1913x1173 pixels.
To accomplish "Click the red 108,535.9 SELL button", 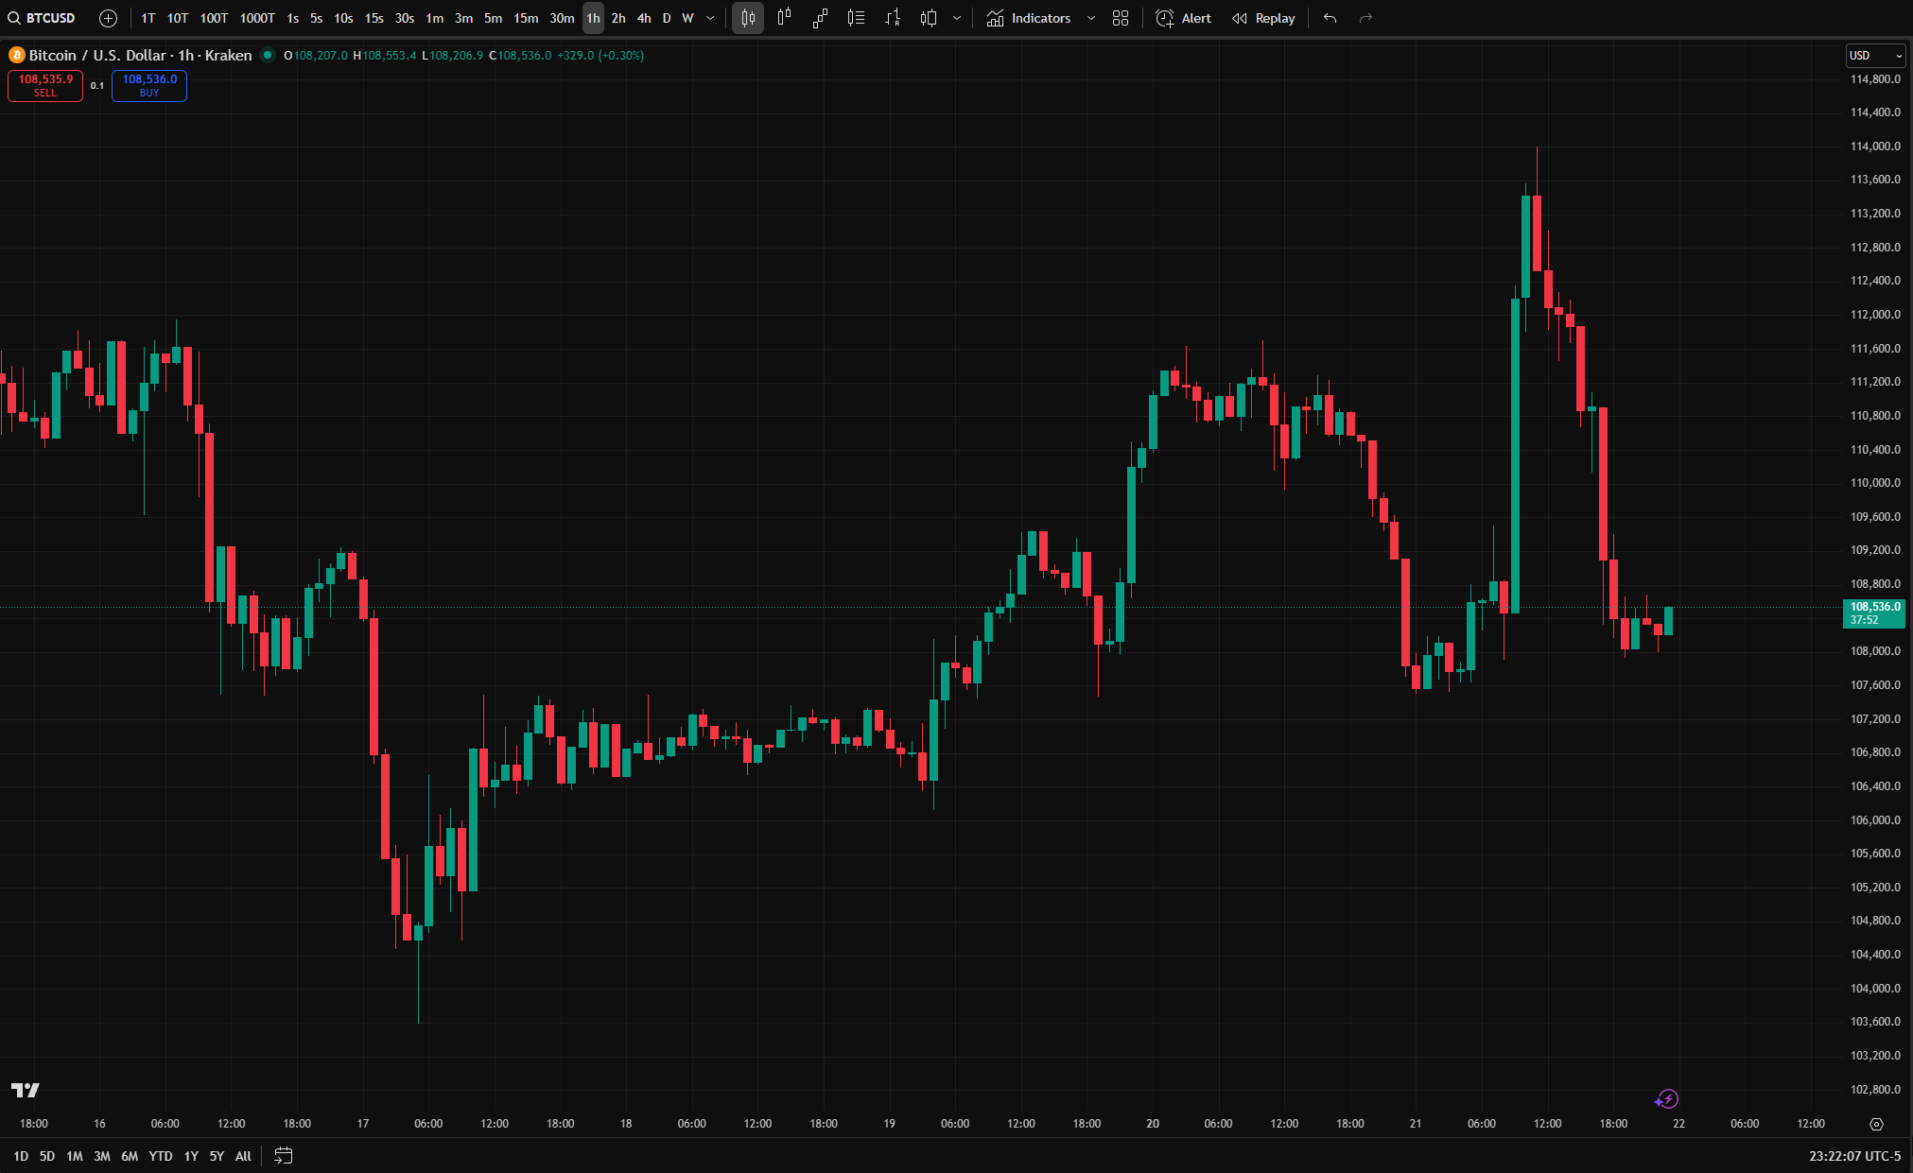I will coord(45,85).
